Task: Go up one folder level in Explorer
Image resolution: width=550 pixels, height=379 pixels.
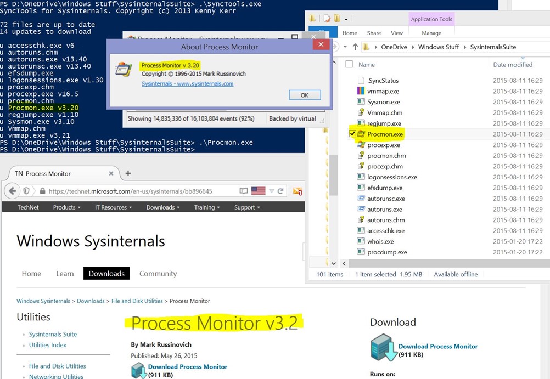Action: pyautogui.click(x=355, y=47)
